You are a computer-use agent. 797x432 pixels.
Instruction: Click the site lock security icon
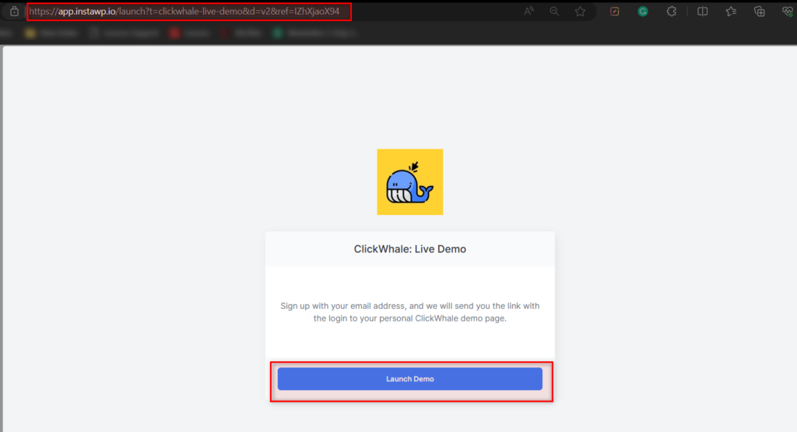point(14,11)
